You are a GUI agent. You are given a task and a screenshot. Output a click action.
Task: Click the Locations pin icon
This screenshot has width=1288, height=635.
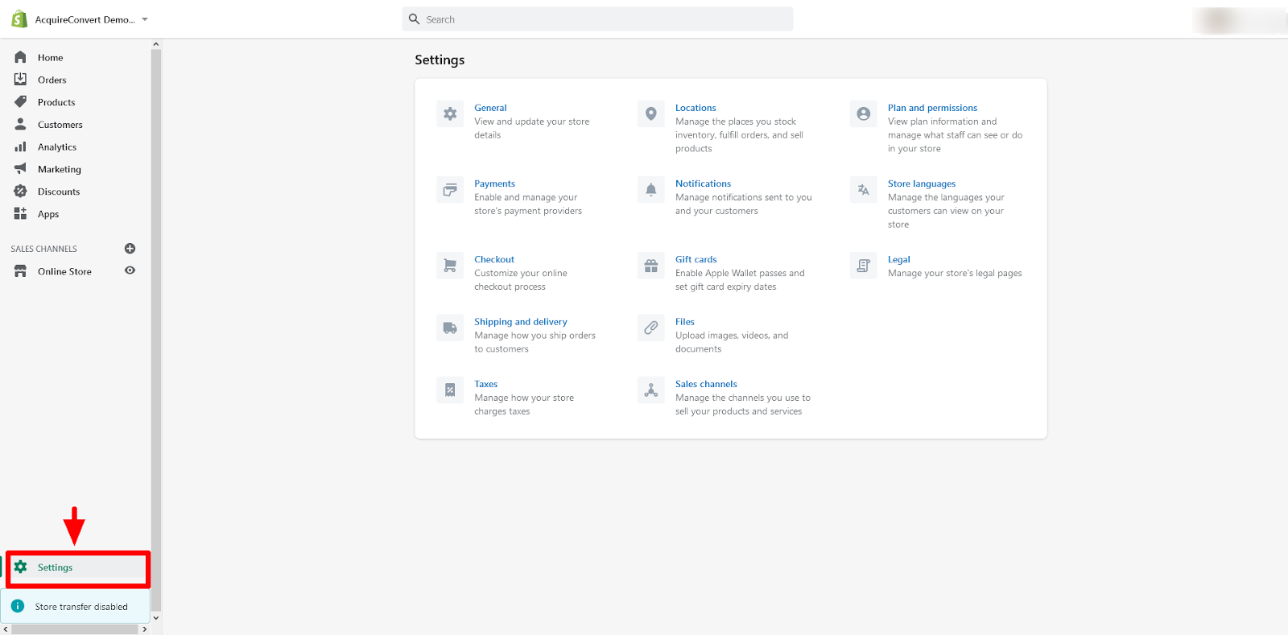tap(651, 114)
